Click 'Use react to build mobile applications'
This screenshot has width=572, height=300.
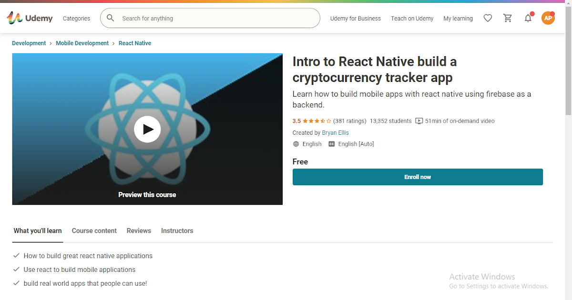pos(80,270)
